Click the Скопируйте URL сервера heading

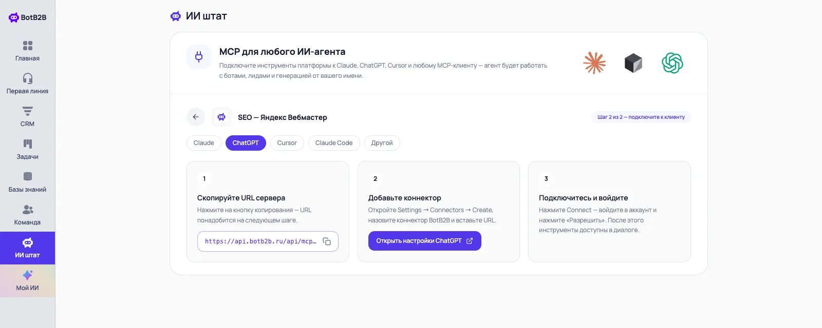241,198
